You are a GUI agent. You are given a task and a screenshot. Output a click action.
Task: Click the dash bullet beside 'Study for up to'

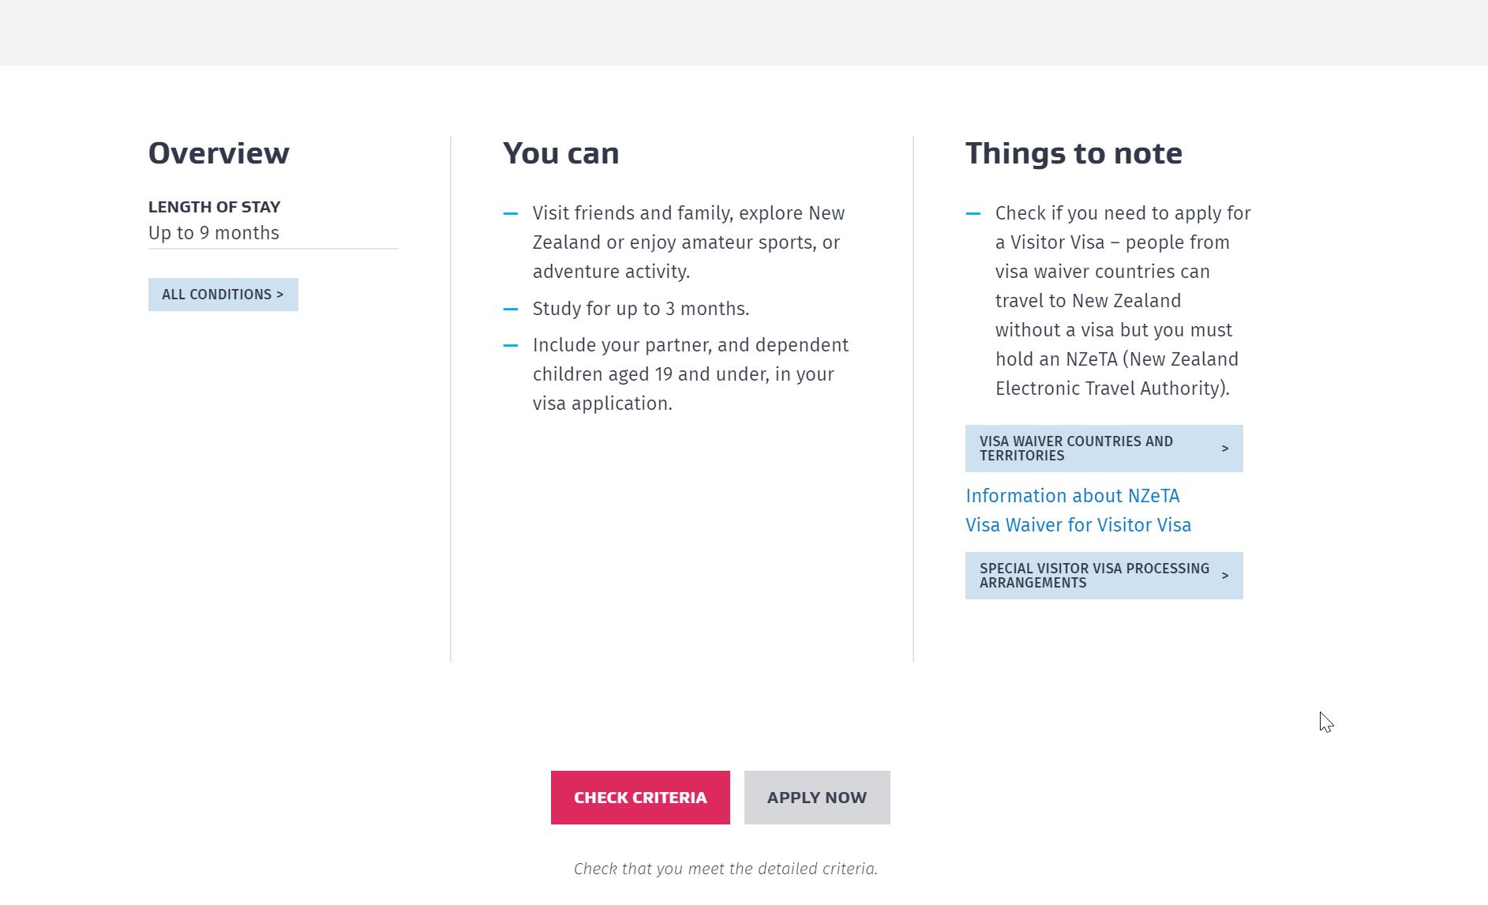tap(511, 309)
